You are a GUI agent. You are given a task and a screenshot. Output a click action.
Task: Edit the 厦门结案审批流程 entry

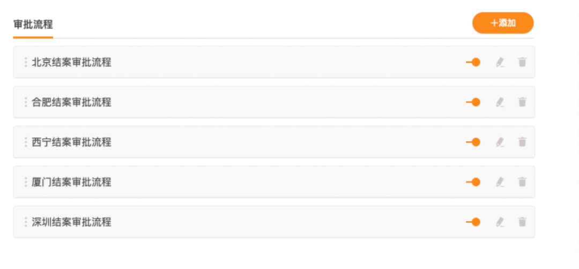pyautogui.click(x=500, y=182)
